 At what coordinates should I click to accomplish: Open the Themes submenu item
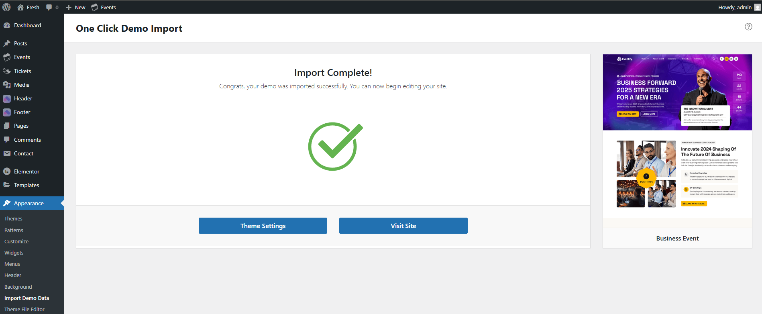[x=13, y=219]
